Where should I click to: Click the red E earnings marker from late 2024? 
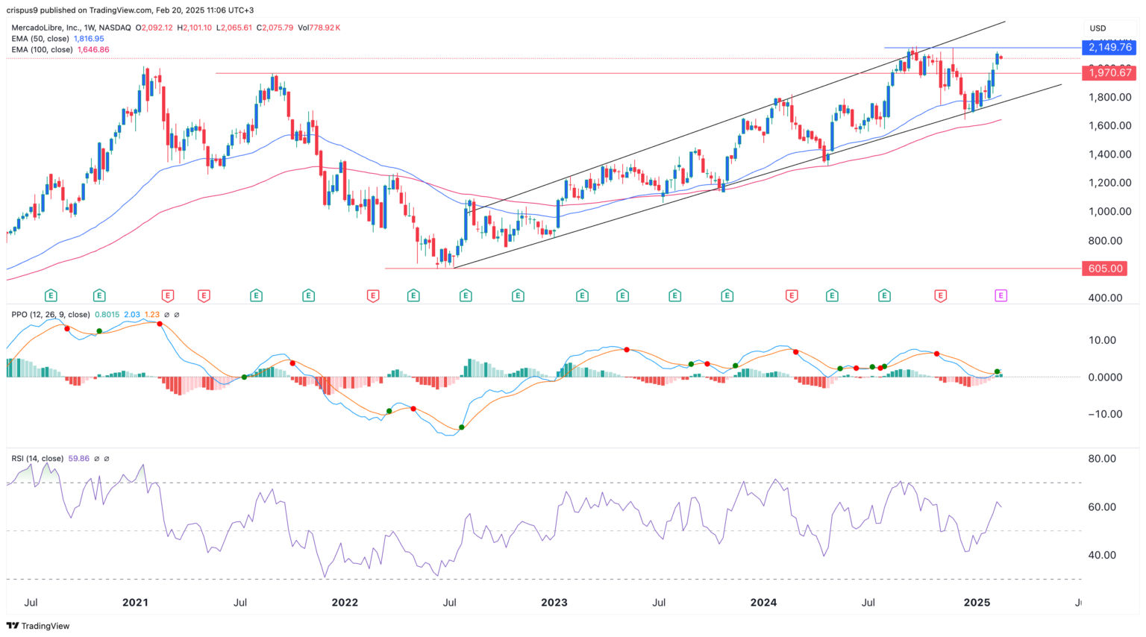point(939,295)
